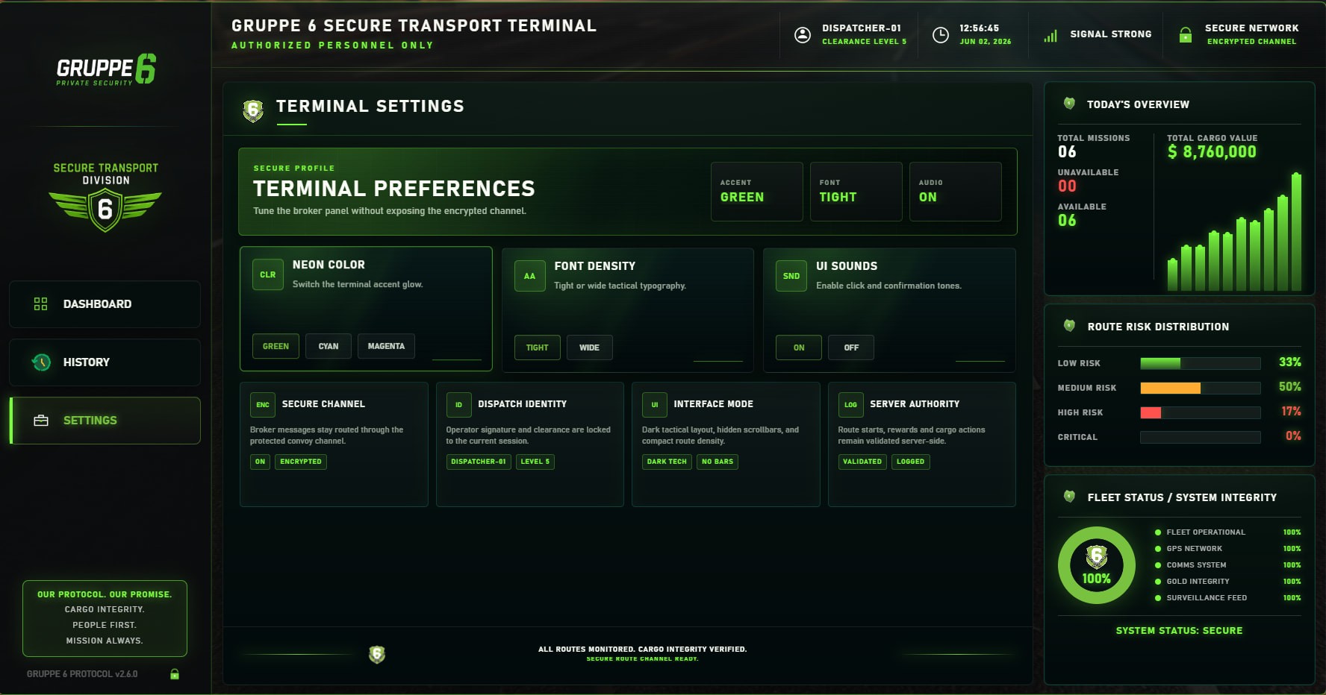Click the Settings briefcase icon
Screen dimensions: 1326x695
point(41,421)
